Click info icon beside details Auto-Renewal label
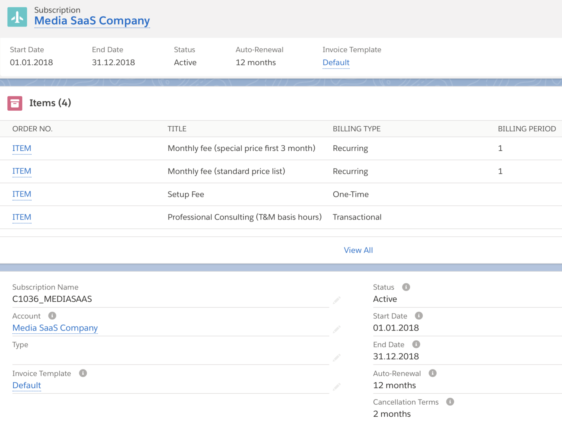 tap(432, 373)
